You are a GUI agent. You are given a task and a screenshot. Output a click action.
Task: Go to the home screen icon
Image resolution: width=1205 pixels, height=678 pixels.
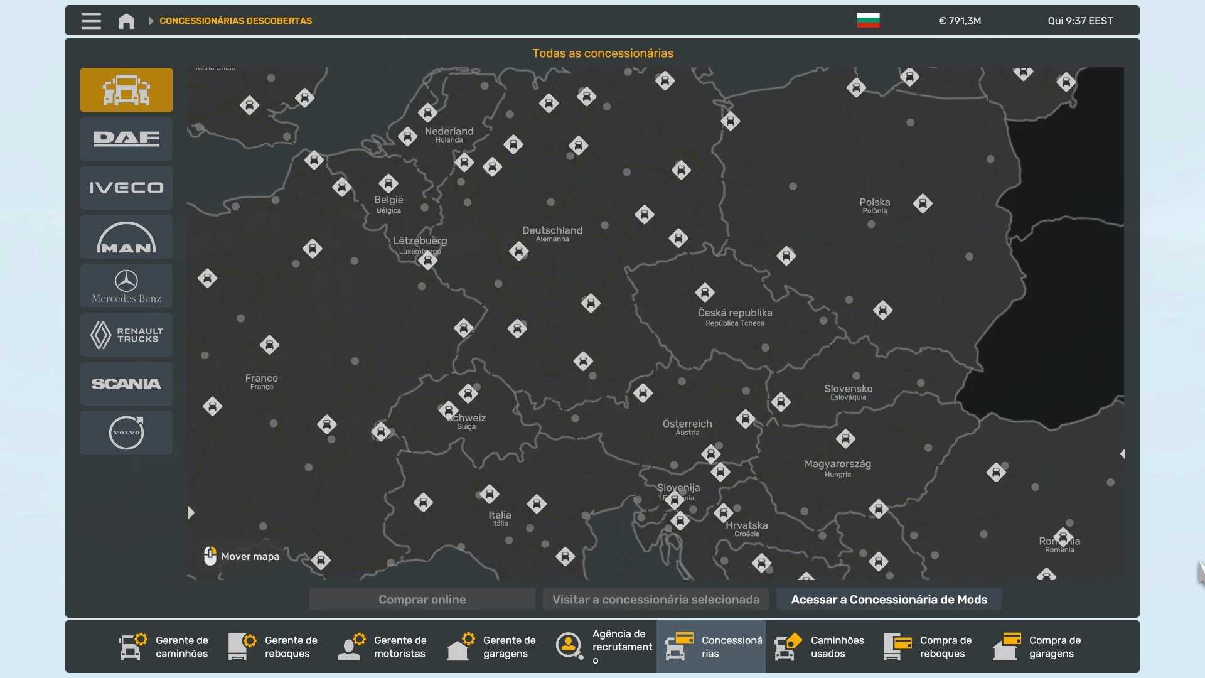click(126, 21)
